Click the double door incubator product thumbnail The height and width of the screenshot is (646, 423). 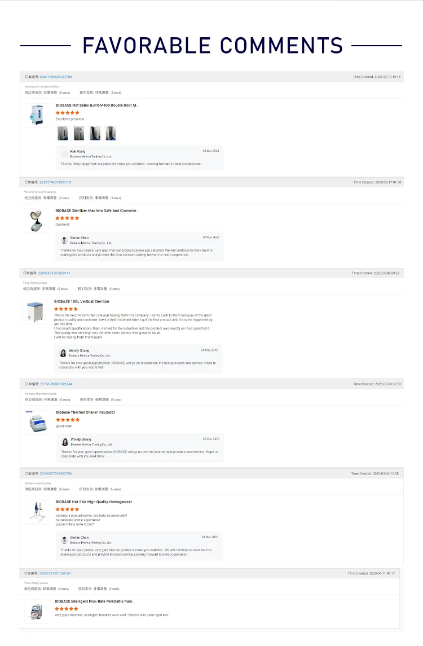37,116
